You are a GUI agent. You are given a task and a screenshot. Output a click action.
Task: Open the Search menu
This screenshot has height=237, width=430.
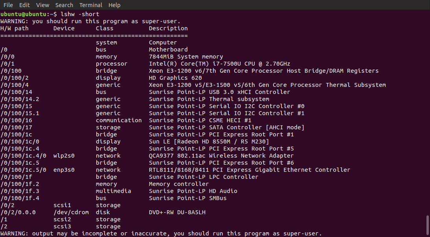[x=64, y=5]
